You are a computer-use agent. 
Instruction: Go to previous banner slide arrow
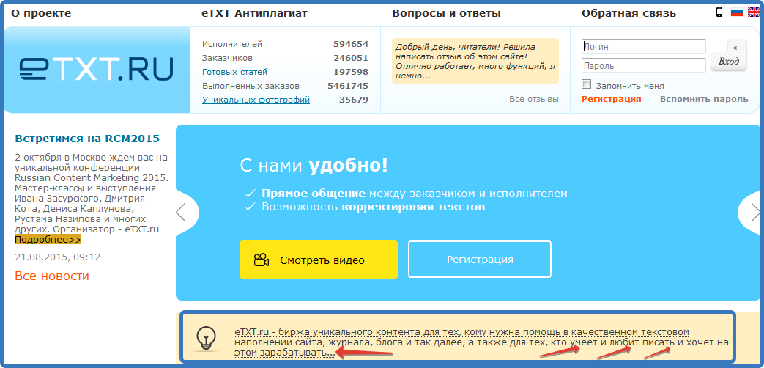tap(181, 212)
